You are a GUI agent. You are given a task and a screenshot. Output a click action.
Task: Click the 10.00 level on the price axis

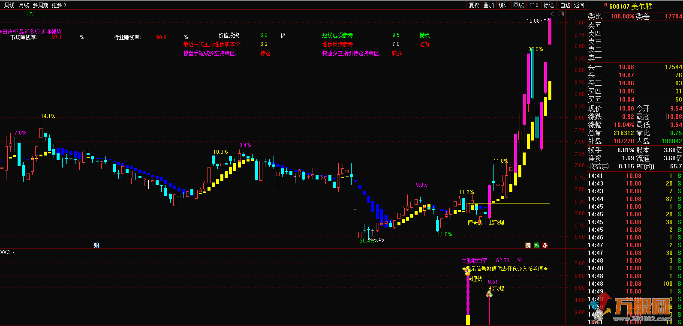pos(578,23)
